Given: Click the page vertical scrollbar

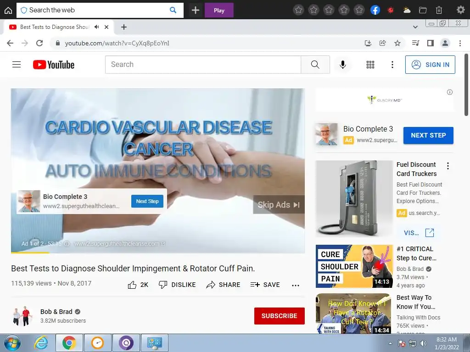Looking at the screenshot, I should [x=466, y=84].
